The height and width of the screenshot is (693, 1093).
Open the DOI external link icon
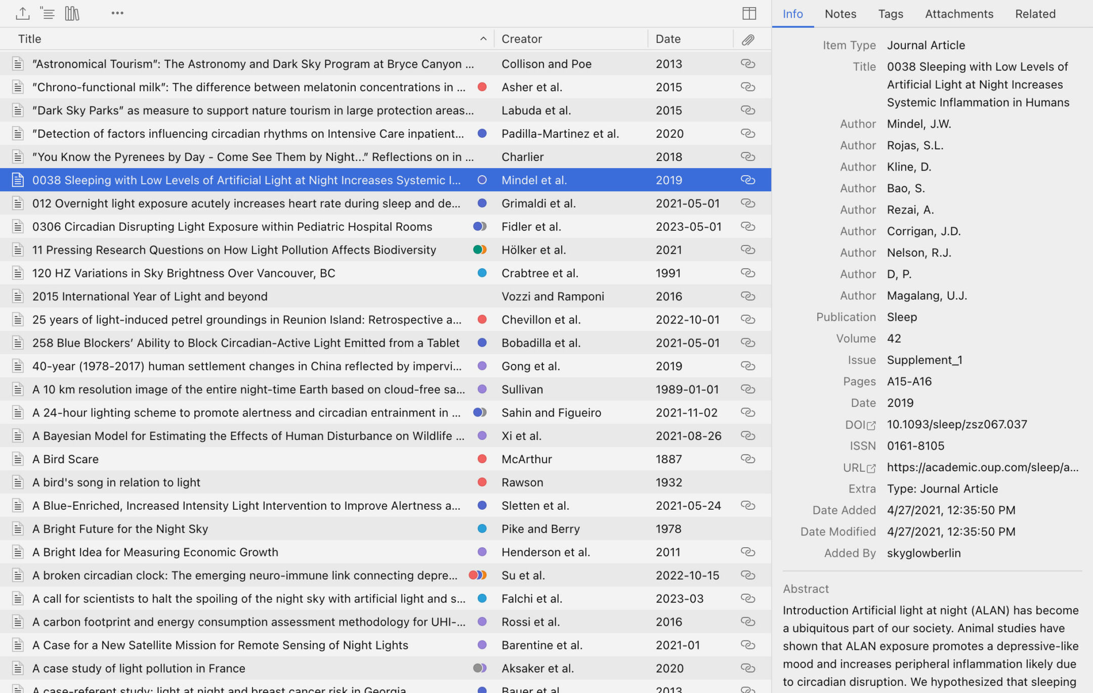pyautogui.click(x=871, y=425)
